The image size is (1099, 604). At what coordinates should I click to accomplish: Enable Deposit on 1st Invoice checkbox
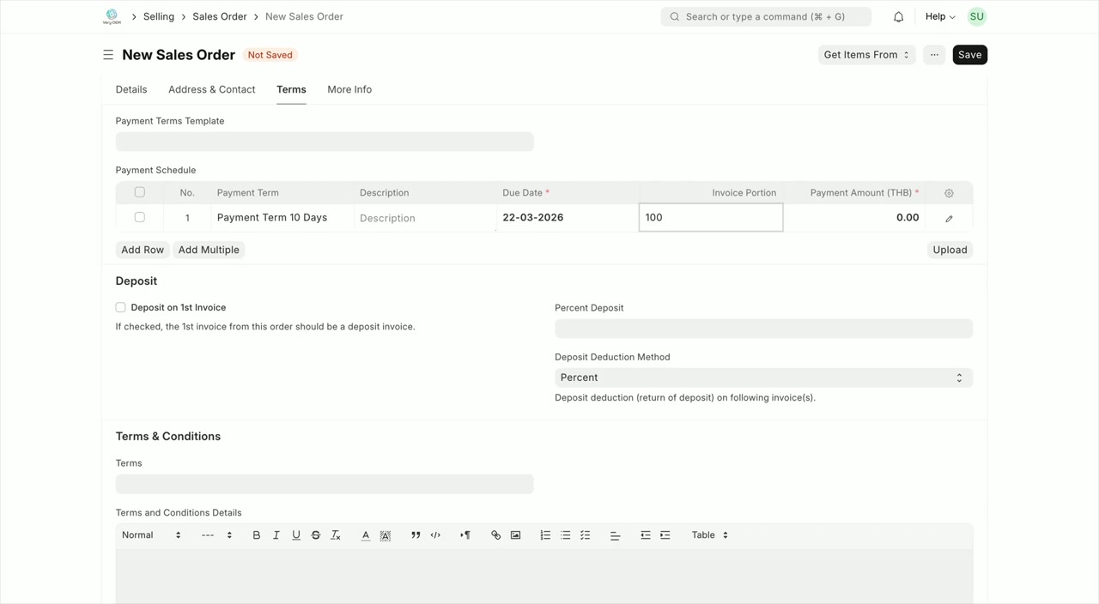[x=121, y=307]
